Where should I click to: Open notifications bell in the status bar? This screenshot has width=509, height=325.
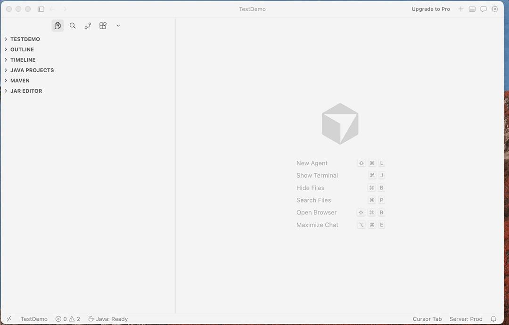(x=493, y=319)
